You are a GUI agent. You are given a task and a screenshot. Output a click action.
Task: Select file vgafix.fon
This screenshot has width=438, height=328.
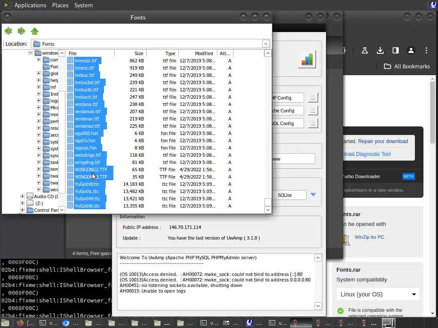[x=85, y=140]
